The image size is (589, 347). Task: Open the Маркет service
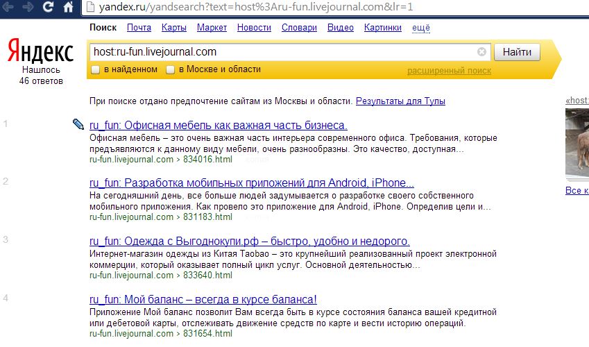coord(212,28)
